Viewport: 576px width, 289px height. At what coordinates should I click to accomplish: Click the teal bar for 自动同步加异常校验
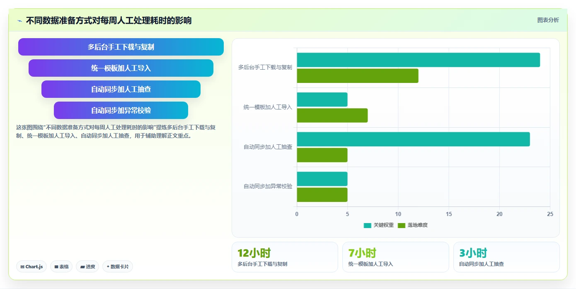pos(322,179)
